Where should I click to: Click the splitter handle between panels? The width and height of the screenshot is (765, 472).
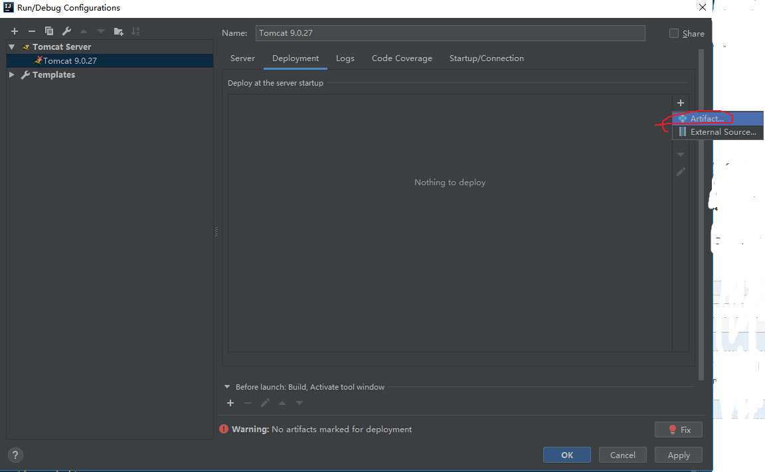coord(216,231)
